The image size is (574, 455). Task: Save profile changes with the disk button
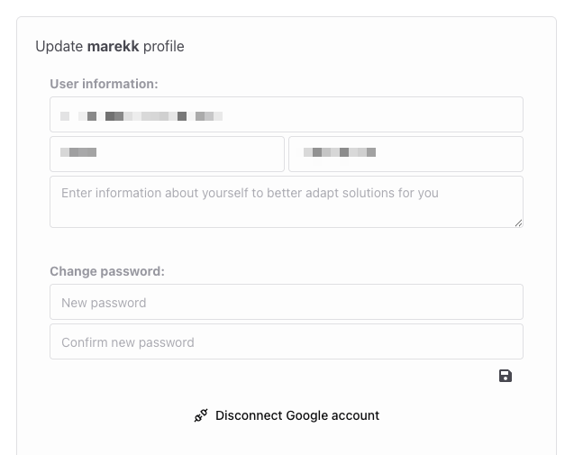[x=506, y=376]
